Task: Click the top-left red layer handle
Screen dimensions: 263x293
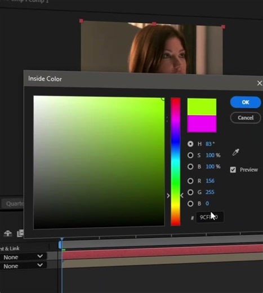Action: pyautogui.click(x=81, y=21)
